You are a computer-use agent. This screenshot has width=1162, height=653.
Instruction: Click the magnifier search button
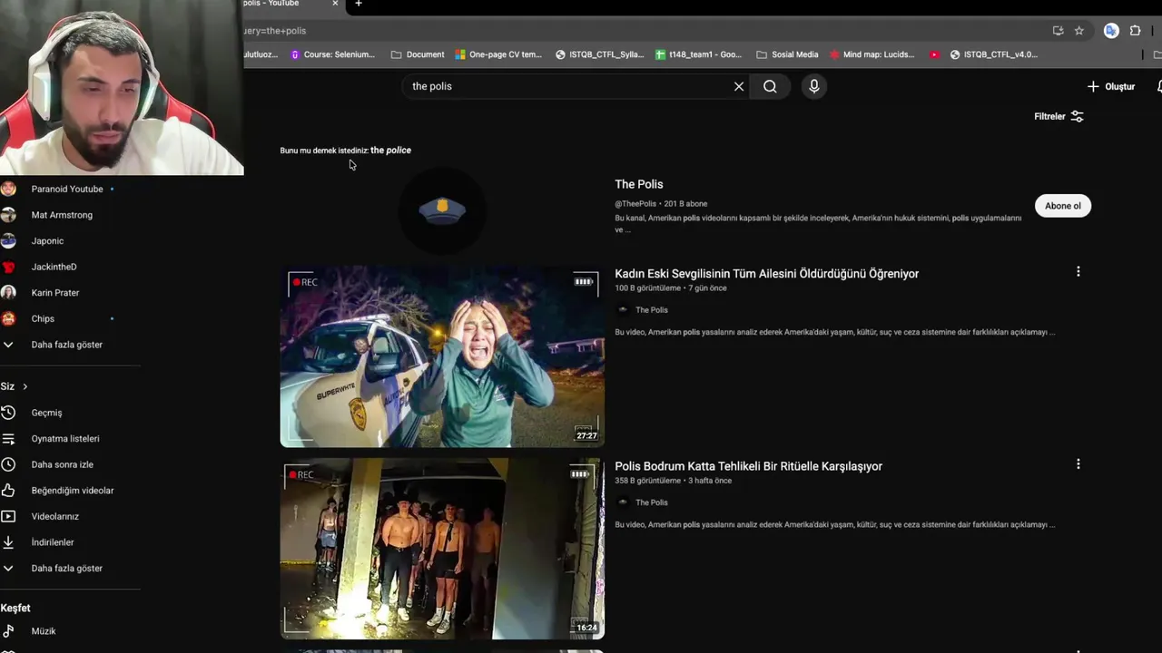coord(770,86)
